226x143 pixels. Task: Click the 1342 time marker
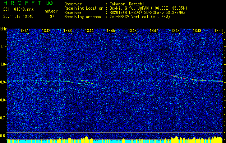pyautogui.click(x=46, y=31)
